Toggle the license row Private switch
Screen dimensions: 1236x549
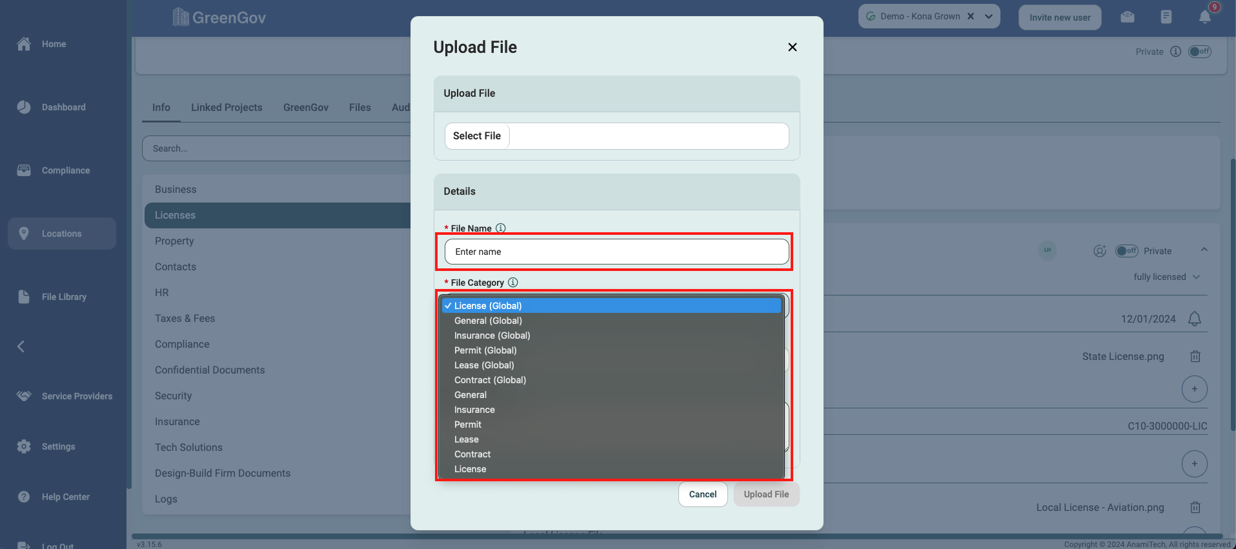[x=1126, y=251]
